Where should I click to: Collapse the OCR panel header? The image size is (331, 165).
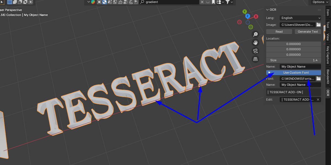pyautogui.click(x=267, y=10)
